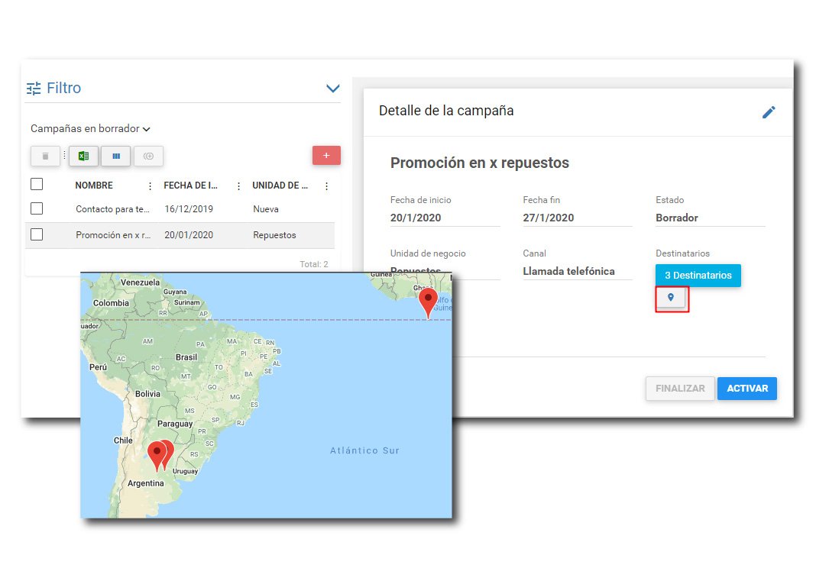
Task: Click the Total: 2 footer text
Action: coord(314,264)
